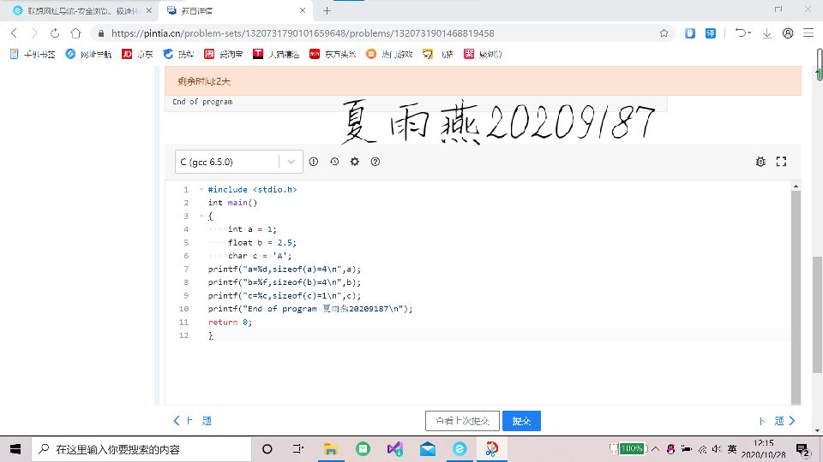Open the editor settings gear
The width and height of the screenshot is (823, 462).
click(x=355, y=162)
